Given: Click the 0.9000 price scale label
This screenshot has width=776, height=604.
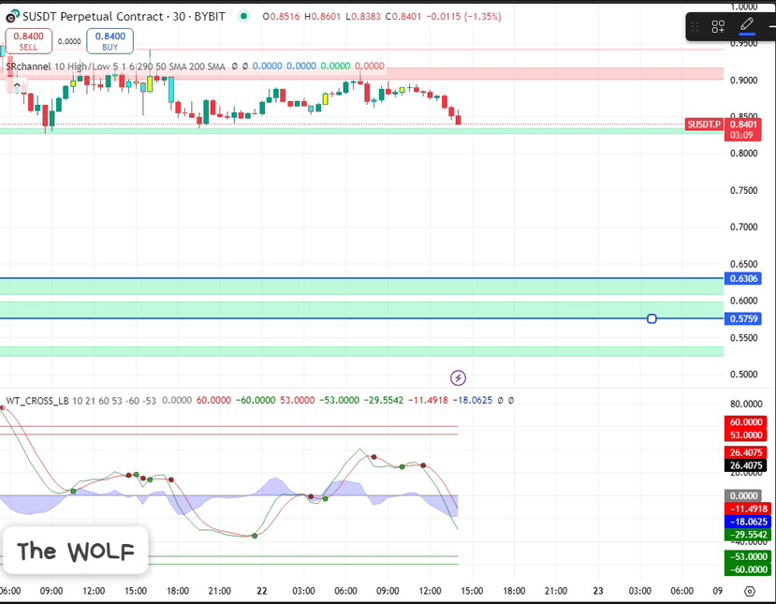Looking at the screenshot, I should (744, 81).
